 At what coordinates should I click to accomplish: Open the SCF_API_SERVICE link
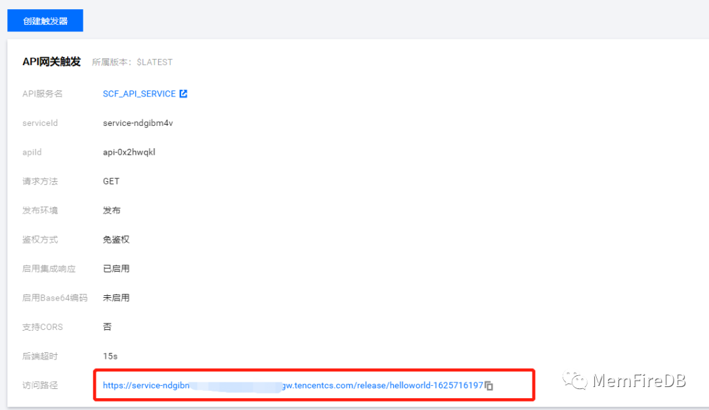pyautogui.click(x=139, y=94)
